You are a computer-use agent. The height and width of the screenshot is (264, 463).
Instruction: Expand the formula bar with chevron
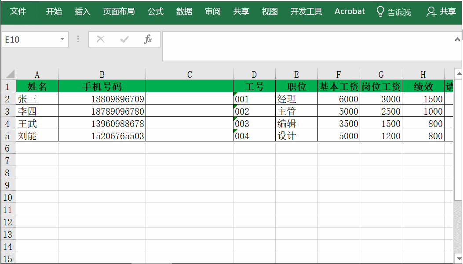point(457,39)
